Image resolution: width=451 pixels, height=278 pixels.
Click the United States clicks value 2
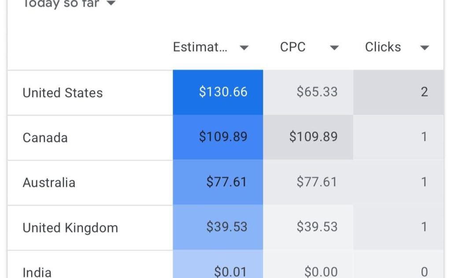424,92
